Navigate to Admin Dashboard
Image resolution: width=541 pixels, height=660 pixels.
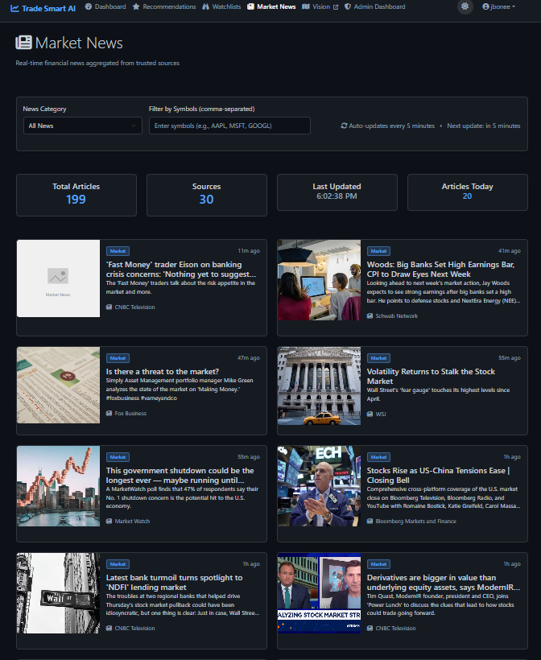click(374, 6)
